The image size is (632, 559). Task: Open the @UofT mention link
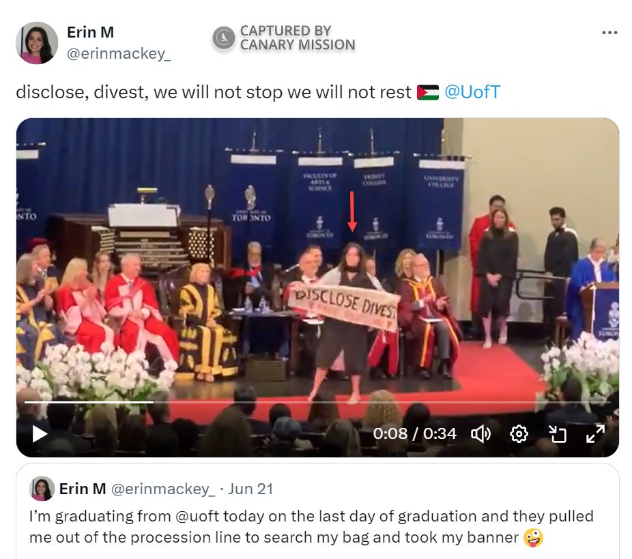(472, 92)
